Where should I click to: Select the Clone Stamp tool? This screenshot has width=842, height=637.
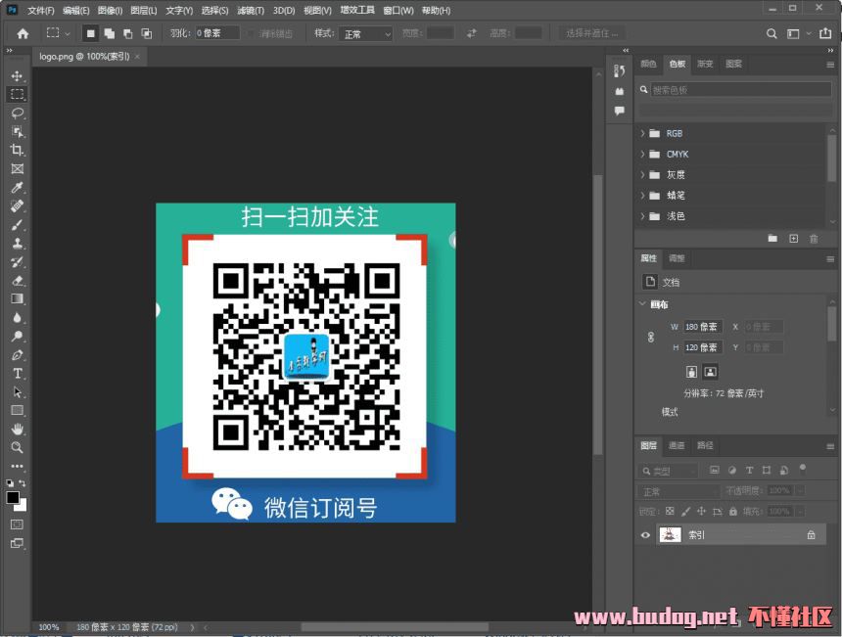click(x=18, y=243)
